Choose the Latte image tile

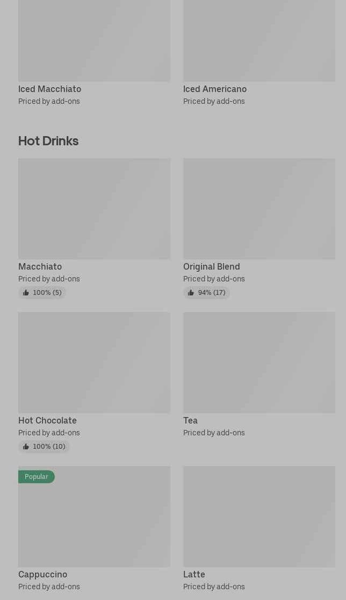click(x=259, y=517)
